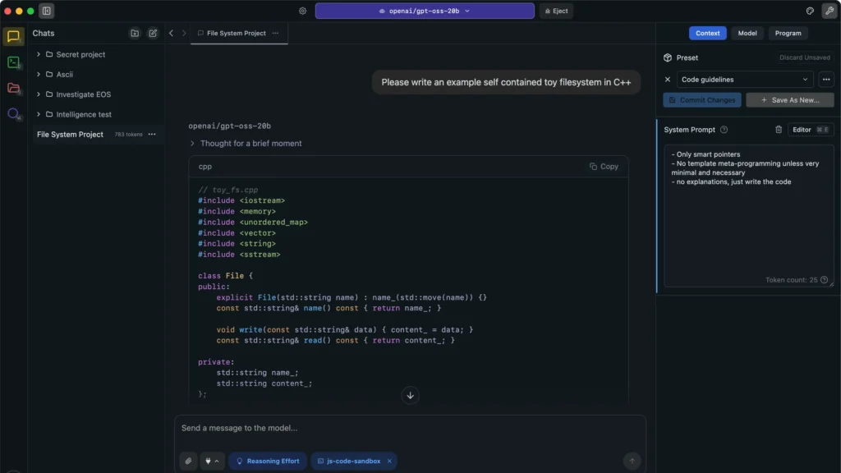Switch to the Model tab
This screenshot has width=841, height=473.
click(747, 34)
